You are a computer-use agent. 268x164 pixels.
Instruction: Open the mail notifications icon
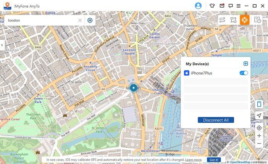point(222,6)
